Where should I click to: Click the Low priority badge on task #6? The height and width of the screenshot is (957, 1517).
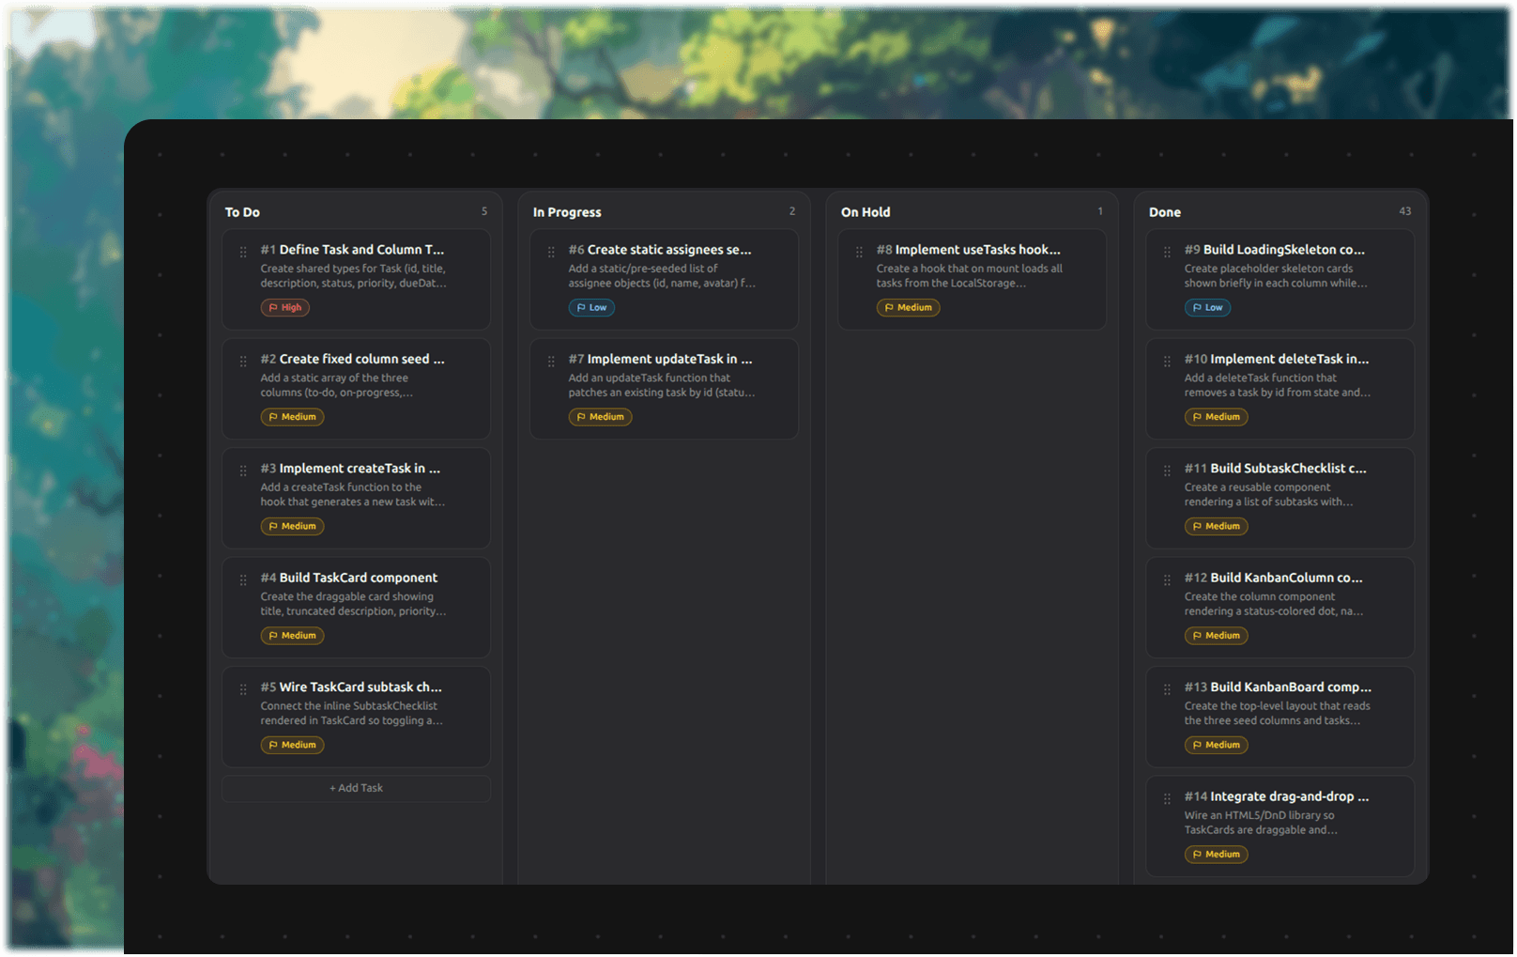tap(591, 307)
